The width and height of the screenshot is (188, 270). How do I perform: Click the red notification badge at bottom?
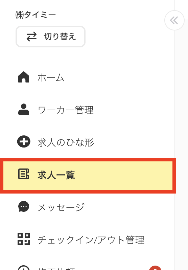click(x=155, y=268)
